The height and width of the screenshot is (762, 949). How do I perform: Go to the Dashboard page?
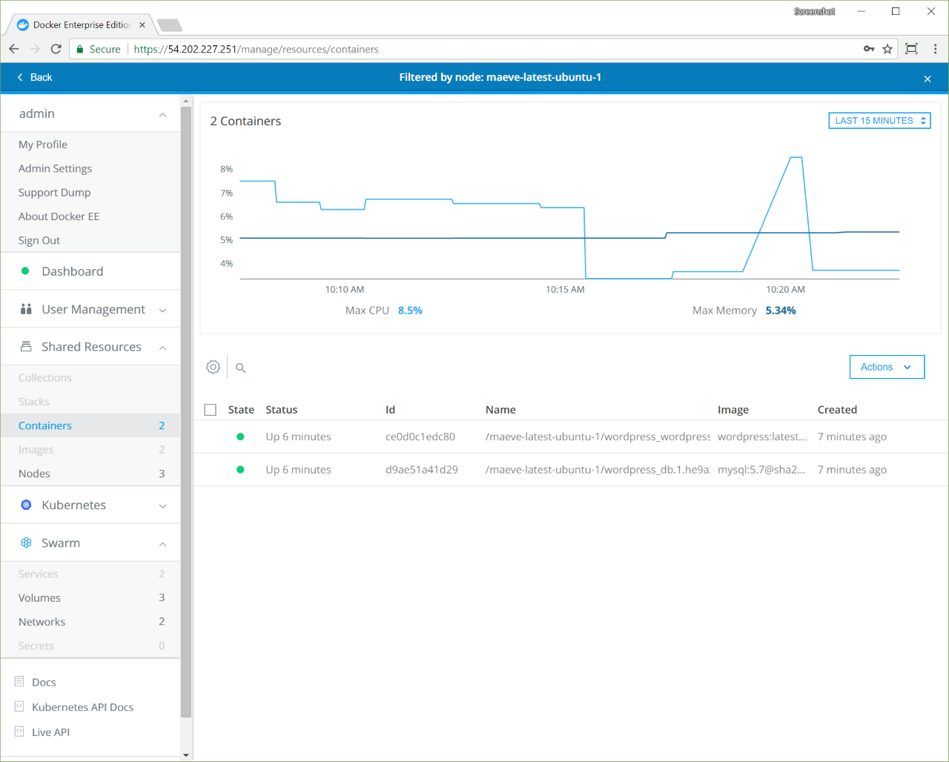(x=72, y=271)
